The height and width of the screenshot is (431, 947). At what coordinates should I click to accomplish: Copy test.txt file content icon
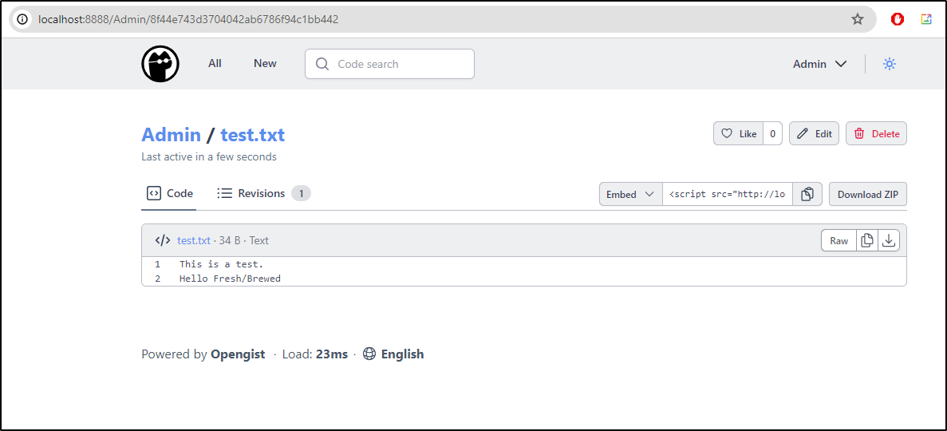[866, 240]
